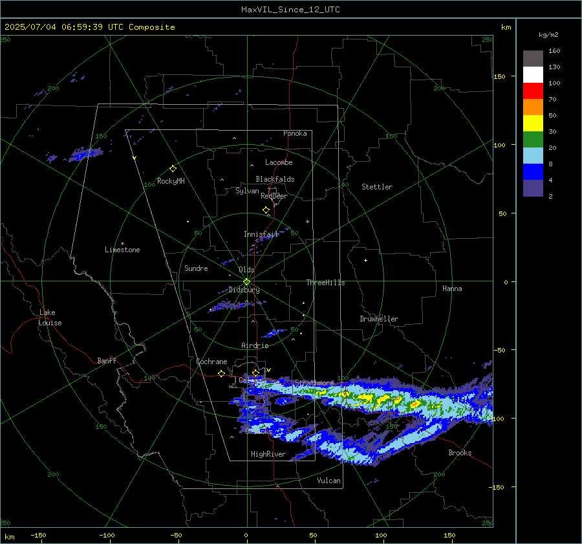Select the ThreeHills label
This screenshot has height=544, width=582.
[325, 283]
